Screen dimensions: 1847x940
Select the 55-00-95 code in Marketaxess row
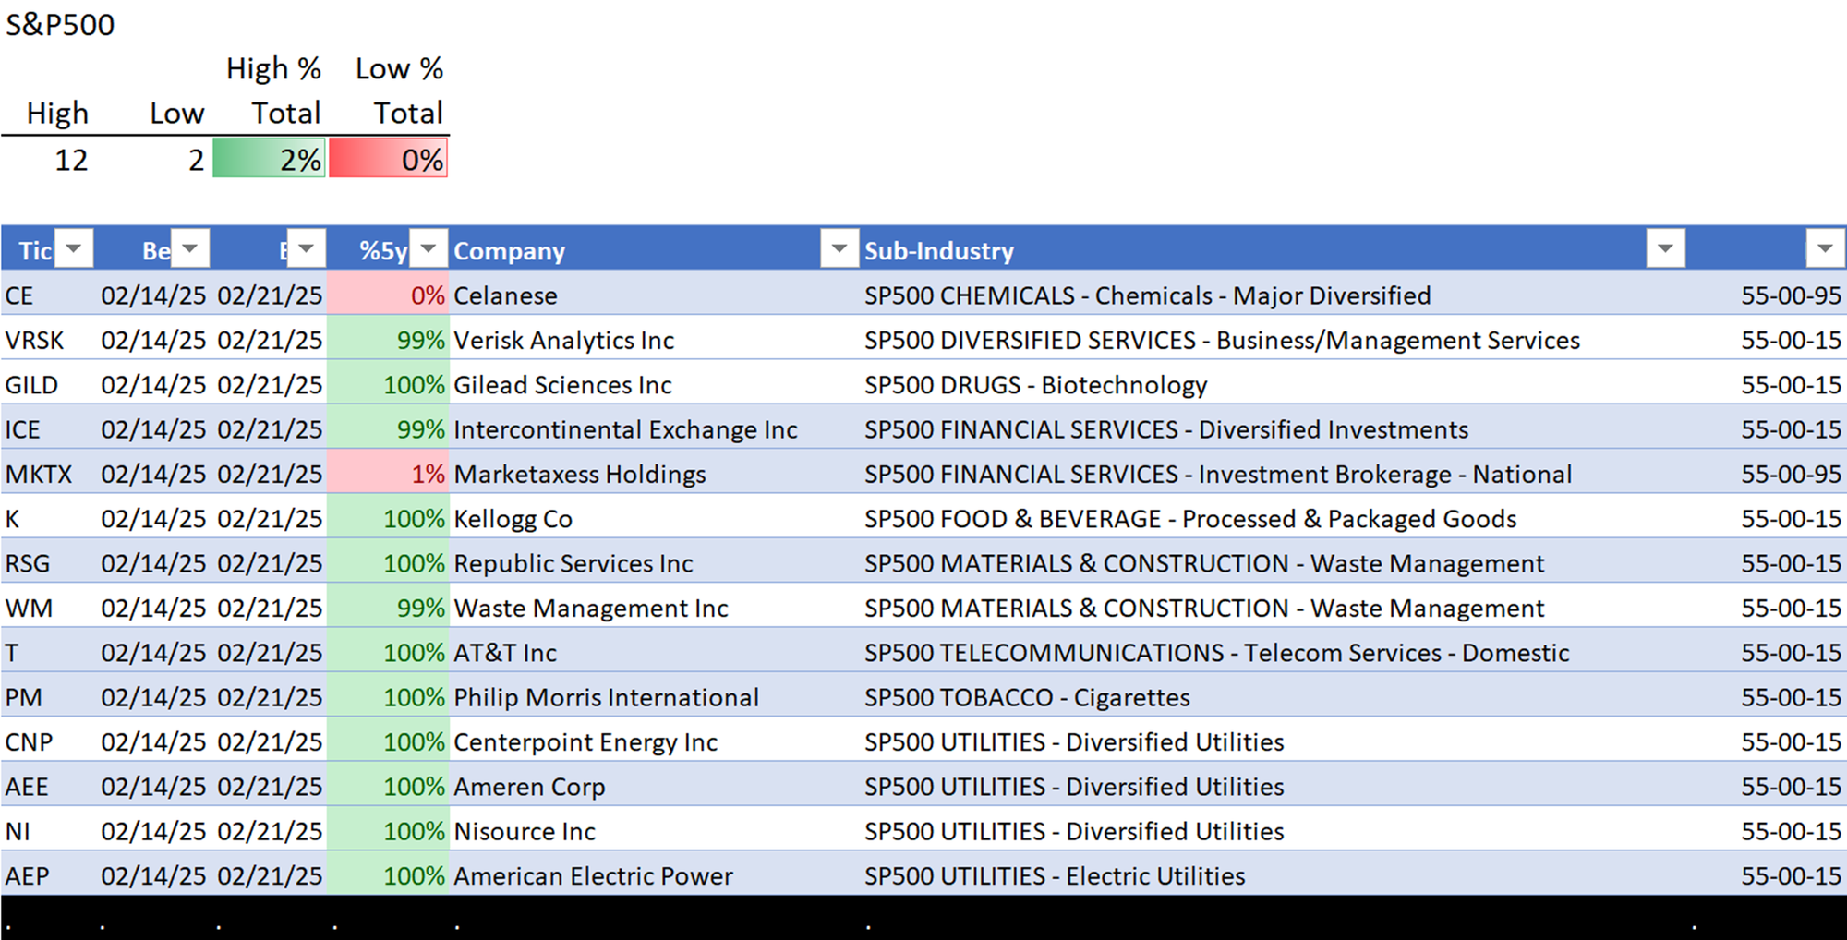[1792, 474]
